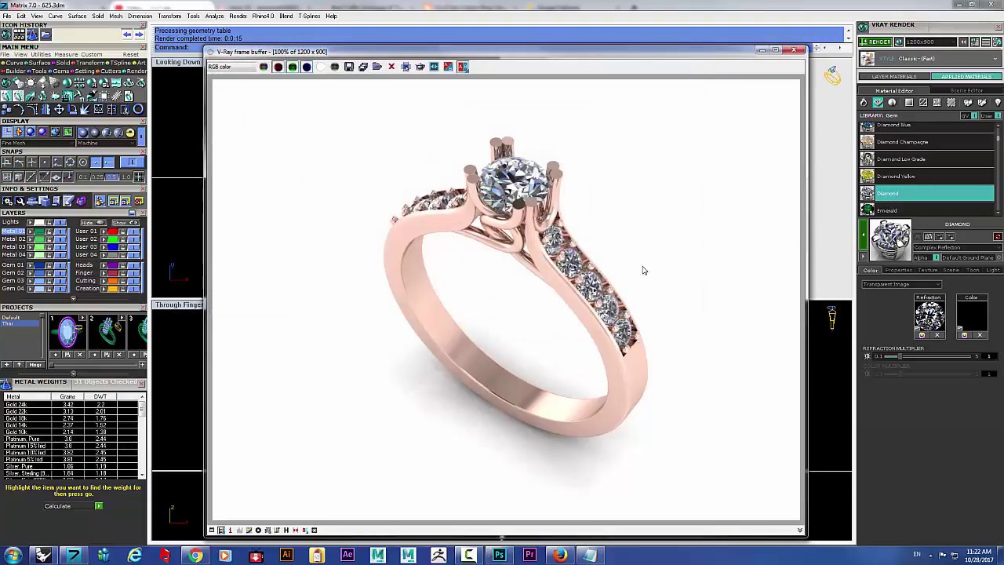Screen dimensions: 1004x565
Task: Select Diamond Champagne material
Action: [927, 142]
